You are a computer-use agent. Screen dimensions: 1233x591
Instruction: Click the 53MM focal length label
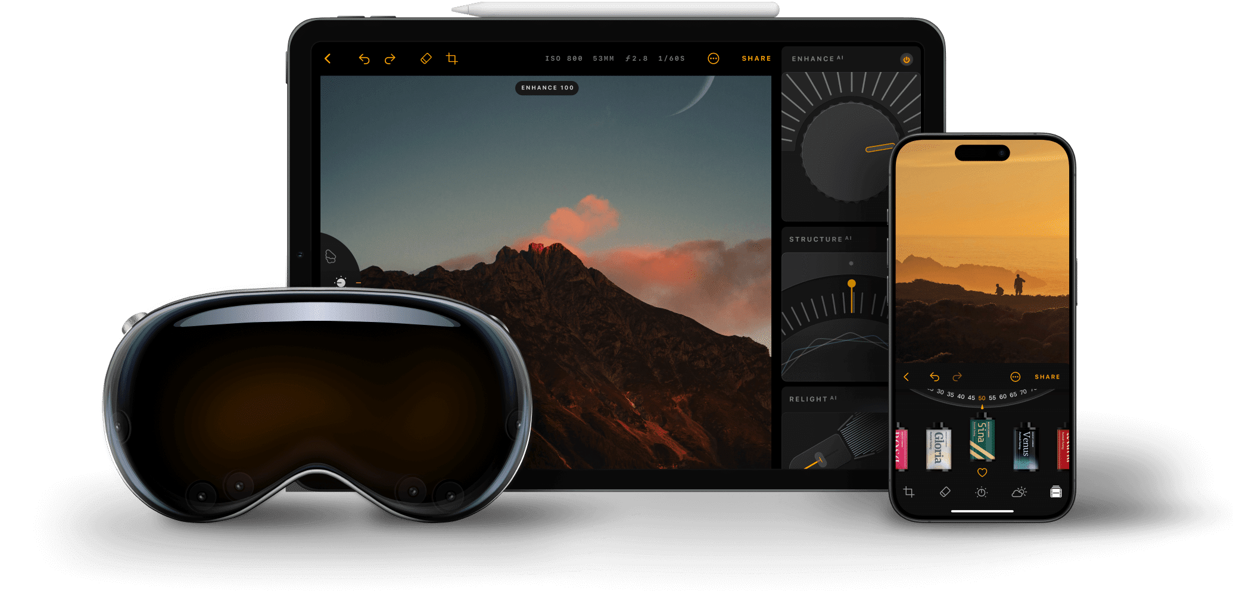click(603, 58)
